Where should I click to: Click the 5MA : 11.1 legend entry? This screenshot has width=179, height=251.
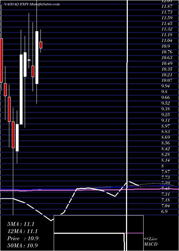[x=21, y=224]
